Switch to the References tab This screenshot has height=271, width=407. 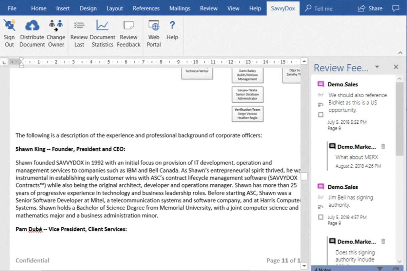pos(146,8)
